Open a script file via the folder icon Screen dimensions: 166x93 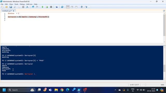pos(6,7)
